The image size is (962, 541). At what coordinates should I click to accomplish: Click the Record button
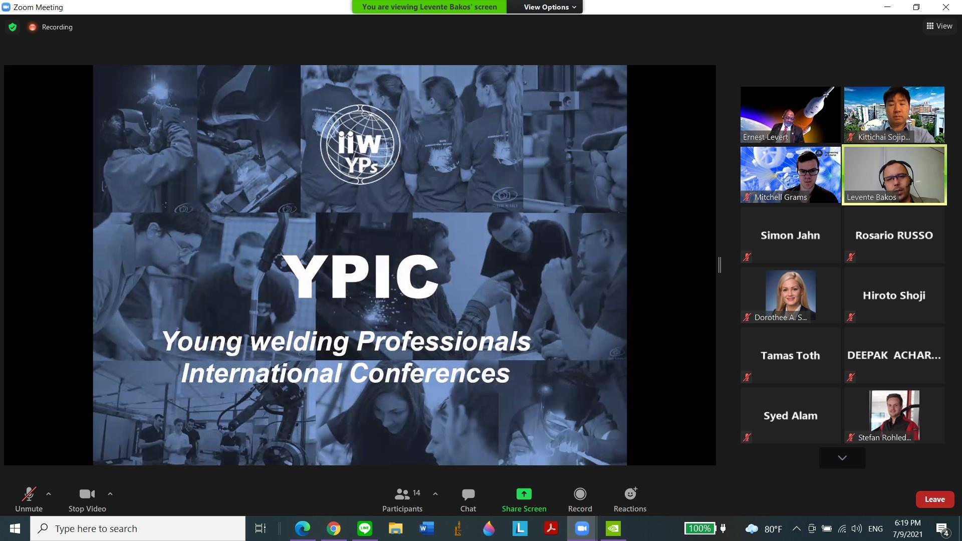pyautogui.click(x=580, y=499)
